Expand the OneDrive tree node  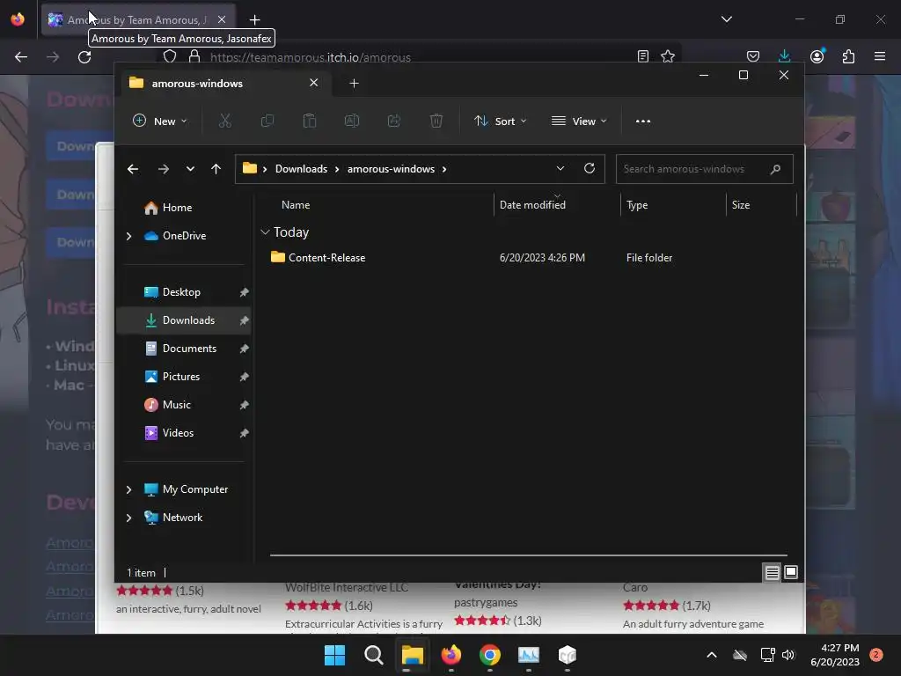(x=128, y=236)
